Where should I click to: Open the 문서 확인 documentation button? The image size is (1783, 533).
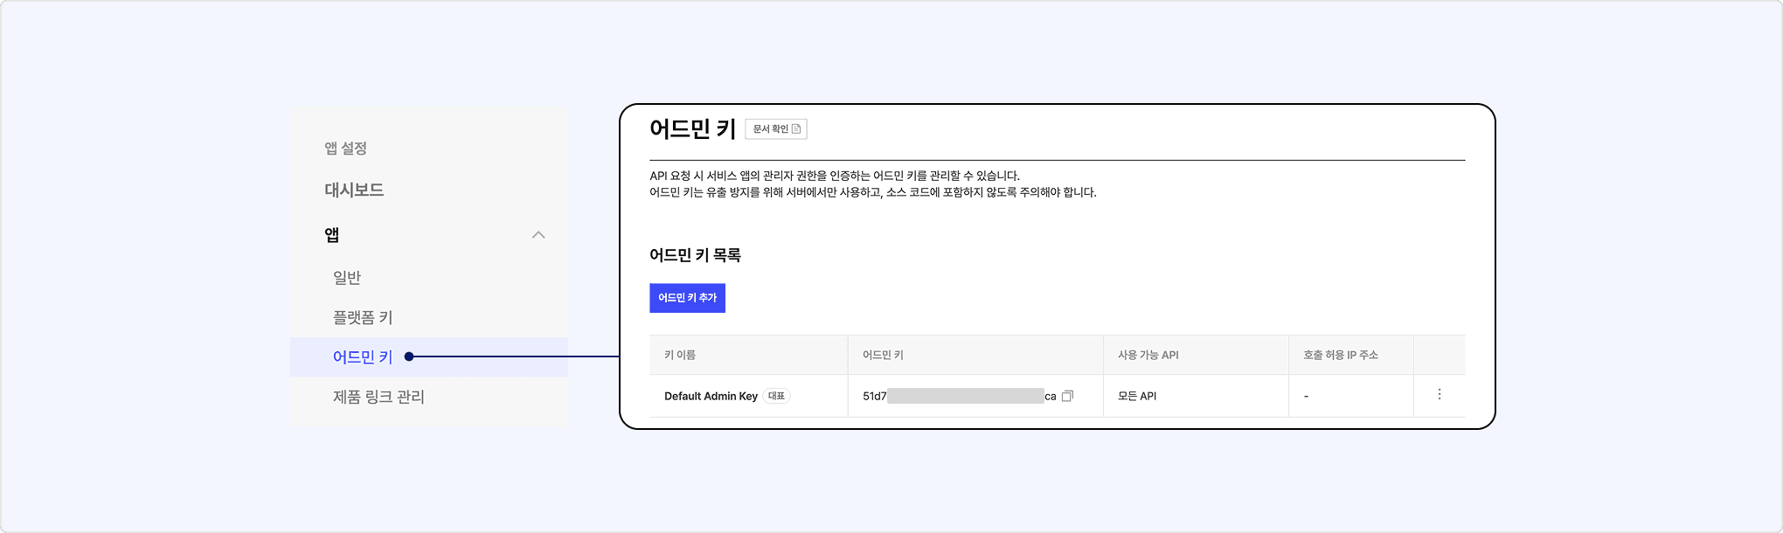pos(776,129)
